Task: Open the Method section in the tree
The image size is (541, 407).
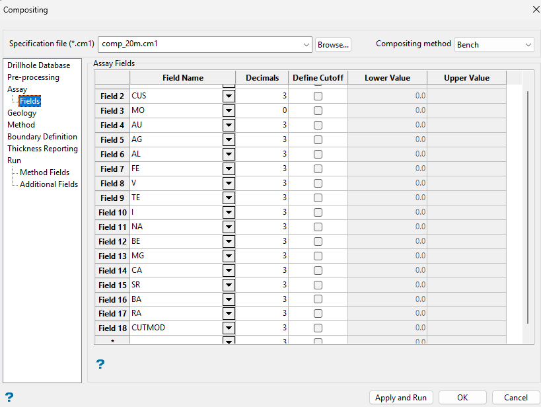Action: [21, 125]
